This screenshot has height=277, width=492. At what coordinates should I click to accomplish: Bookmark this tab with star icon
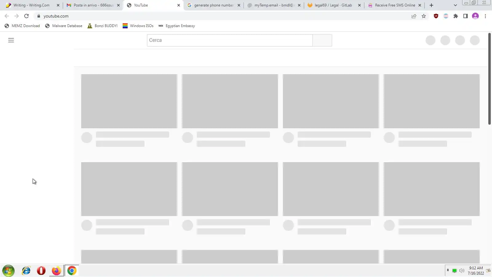tap(424, 16)
